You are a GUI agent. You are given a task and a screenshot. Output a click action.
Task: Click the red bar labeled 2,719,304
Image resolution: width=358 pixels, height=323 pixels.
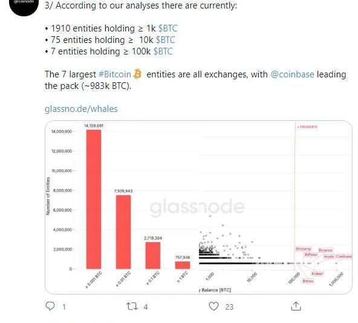click(153, 255)
